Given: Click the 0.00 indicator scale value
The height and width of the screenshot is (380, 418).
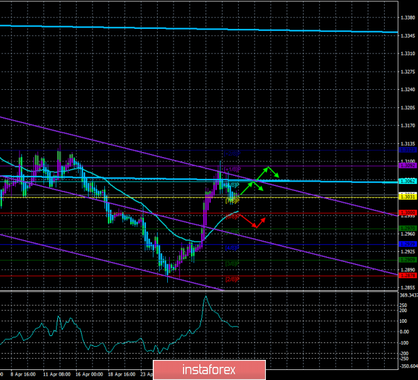Looking at the screenshot, I should [404, 332].
